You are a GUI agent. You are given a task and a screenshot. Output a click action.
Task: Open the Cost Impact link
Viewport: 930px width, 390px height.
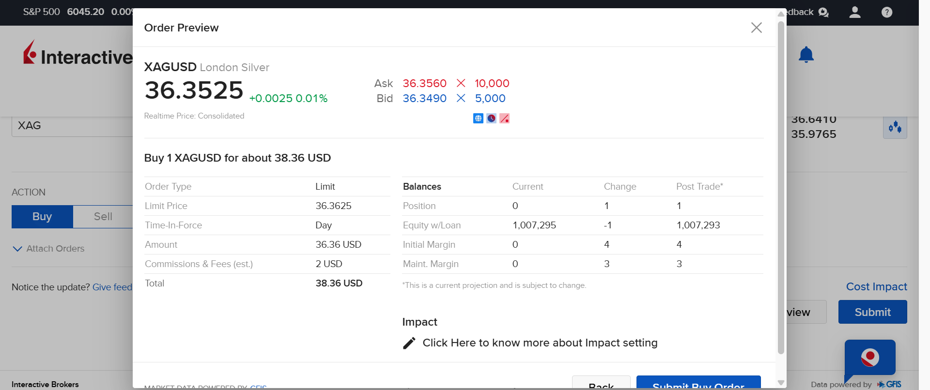[x=876, y=286]
